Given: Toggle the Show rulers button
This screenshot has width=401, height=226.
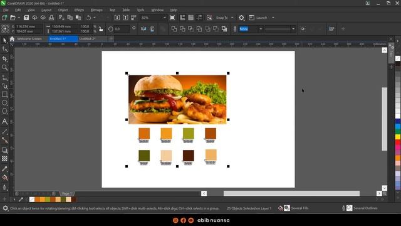Looking at the screenshot, I should (x=182, y=18).
